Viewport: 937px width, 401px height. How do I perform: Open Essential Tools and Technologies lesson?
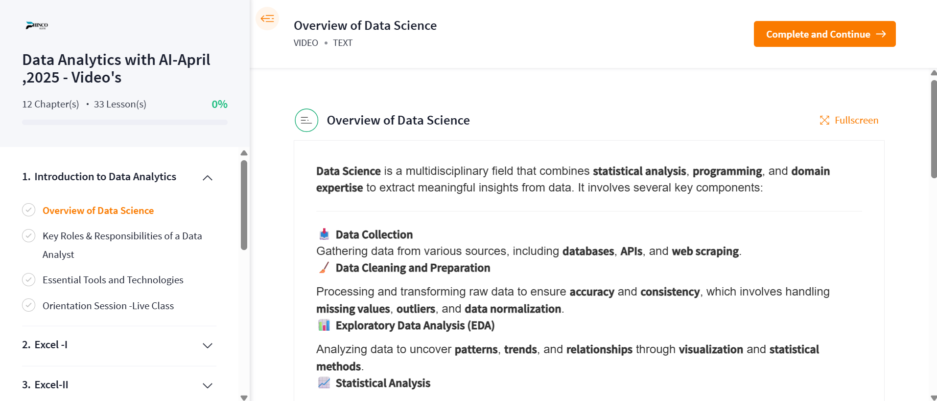click(x=113, y=280)
